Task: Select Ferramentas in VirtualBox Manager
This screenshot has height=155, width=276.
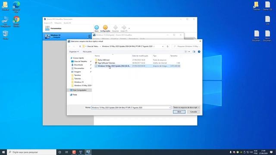Action: tap(68, 28)
